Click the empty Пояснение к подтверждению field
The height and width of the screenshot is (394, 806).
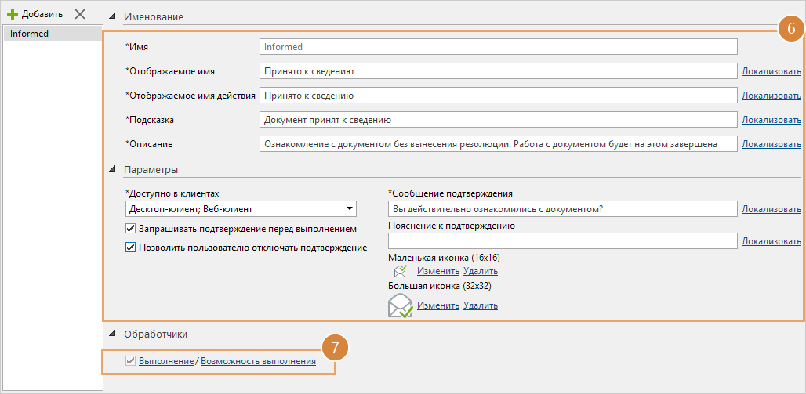pos(563,241)
